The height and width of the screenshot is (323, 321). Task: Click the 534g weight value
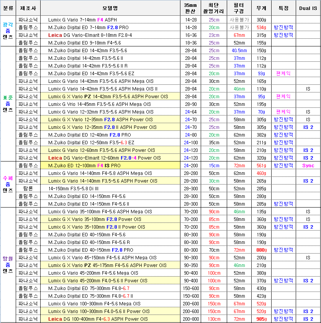pos(261,27)
